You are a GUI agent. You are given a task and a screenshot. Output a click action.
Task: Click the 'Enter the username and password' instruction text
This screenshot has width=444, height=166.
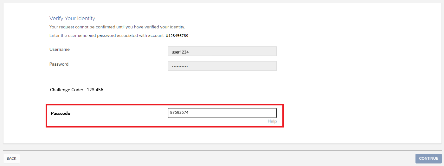pyautogui.click(x=106, y=36)
